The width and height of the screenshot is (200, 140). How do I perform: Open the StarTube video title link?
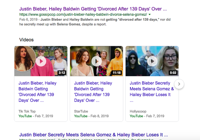(x=93, y=92)
